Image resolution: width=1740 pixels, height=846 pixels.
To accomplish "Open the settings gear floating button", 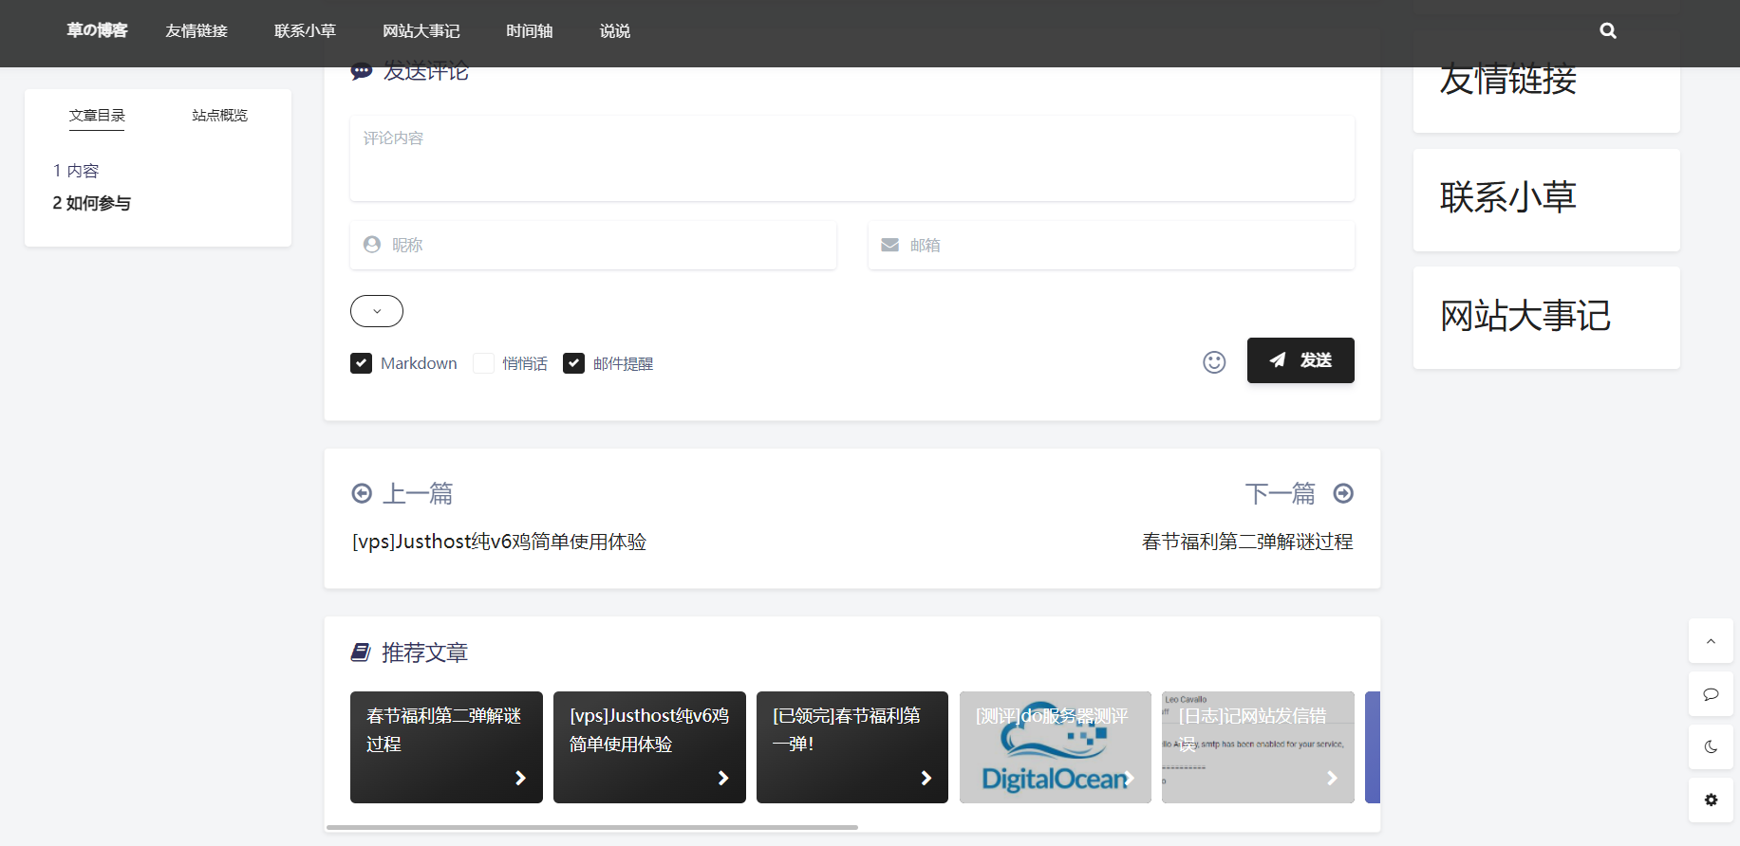I will (1711, 800).
